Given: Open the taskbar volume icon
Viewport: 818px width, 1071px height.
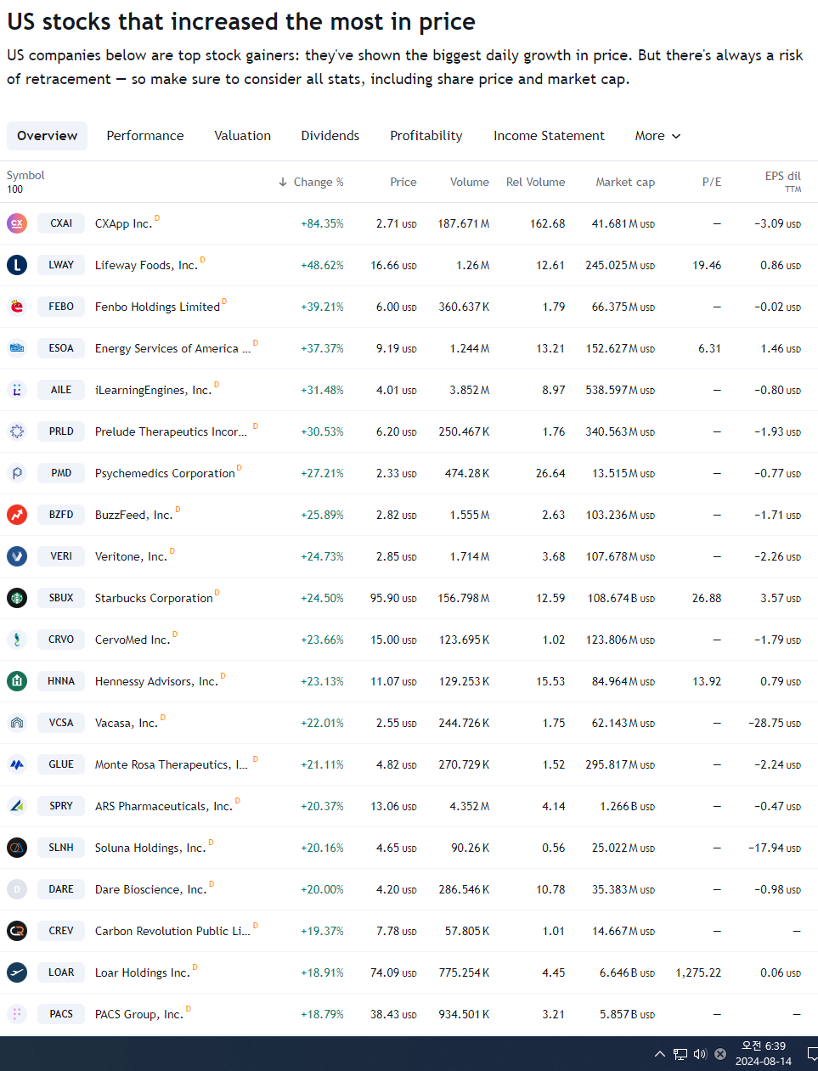Looking at the screenshot, I should (700, 1054).
